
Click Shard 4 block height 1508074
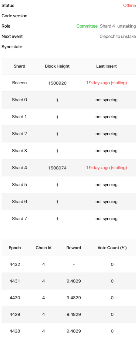click(57, 168)
